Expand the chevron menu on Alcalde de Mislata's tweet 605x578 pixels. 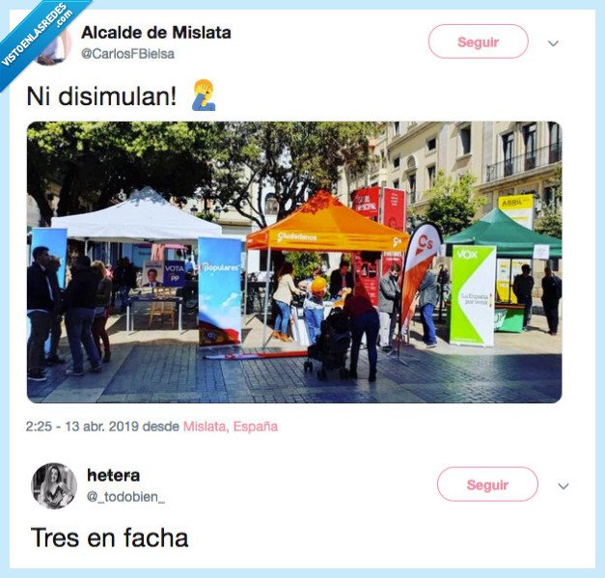[x=553, y=43]
